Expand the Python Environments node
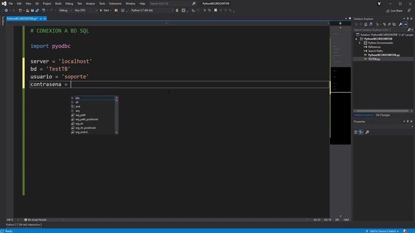 coord(360,43)
